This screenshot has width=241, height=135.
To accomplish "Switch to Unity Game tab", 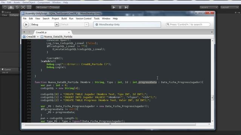I will (6, 69).
